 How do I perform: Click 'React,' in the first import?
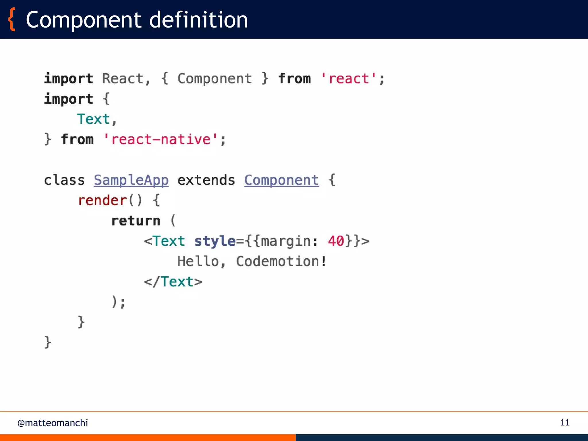coord(126,79)
